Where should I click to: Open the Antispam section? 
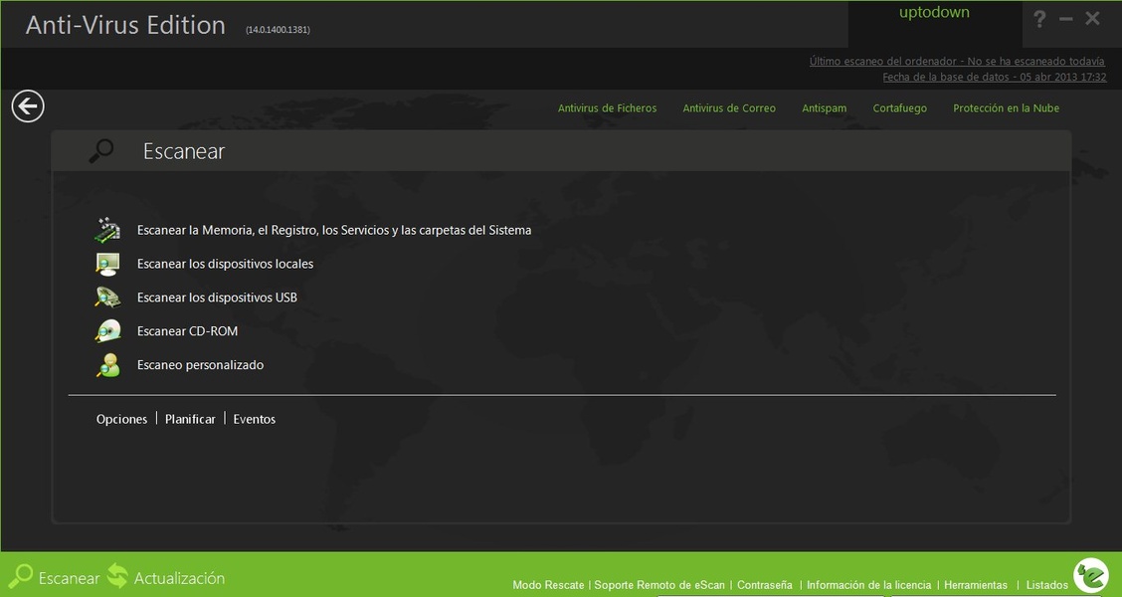tap(824, 108)
